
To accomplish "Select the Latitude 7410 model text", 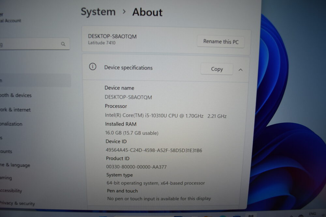I will tap(102, 43).
